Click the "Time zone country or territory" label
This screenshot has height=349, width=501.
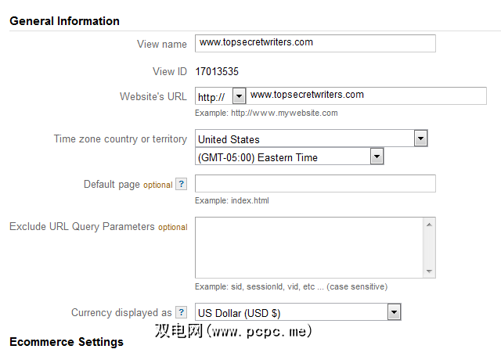click(120, 139)
